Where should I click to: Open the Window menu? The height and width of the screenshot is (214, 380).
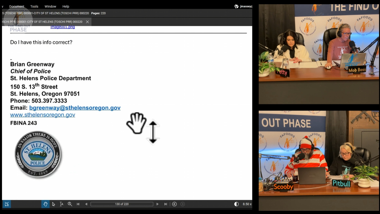tap(50, 6)
